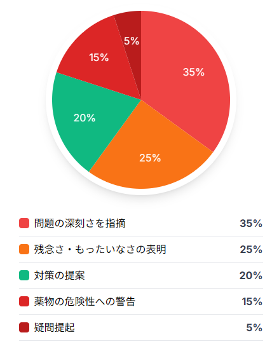279x349 pixels.
Task: Click the green 20% pie slice
Action: click(89, 118)
